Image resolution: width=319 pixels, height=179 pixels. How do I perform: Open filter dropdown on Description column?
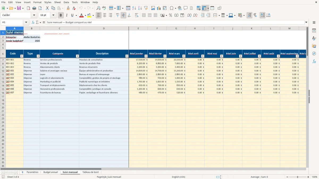pos(127,56)
